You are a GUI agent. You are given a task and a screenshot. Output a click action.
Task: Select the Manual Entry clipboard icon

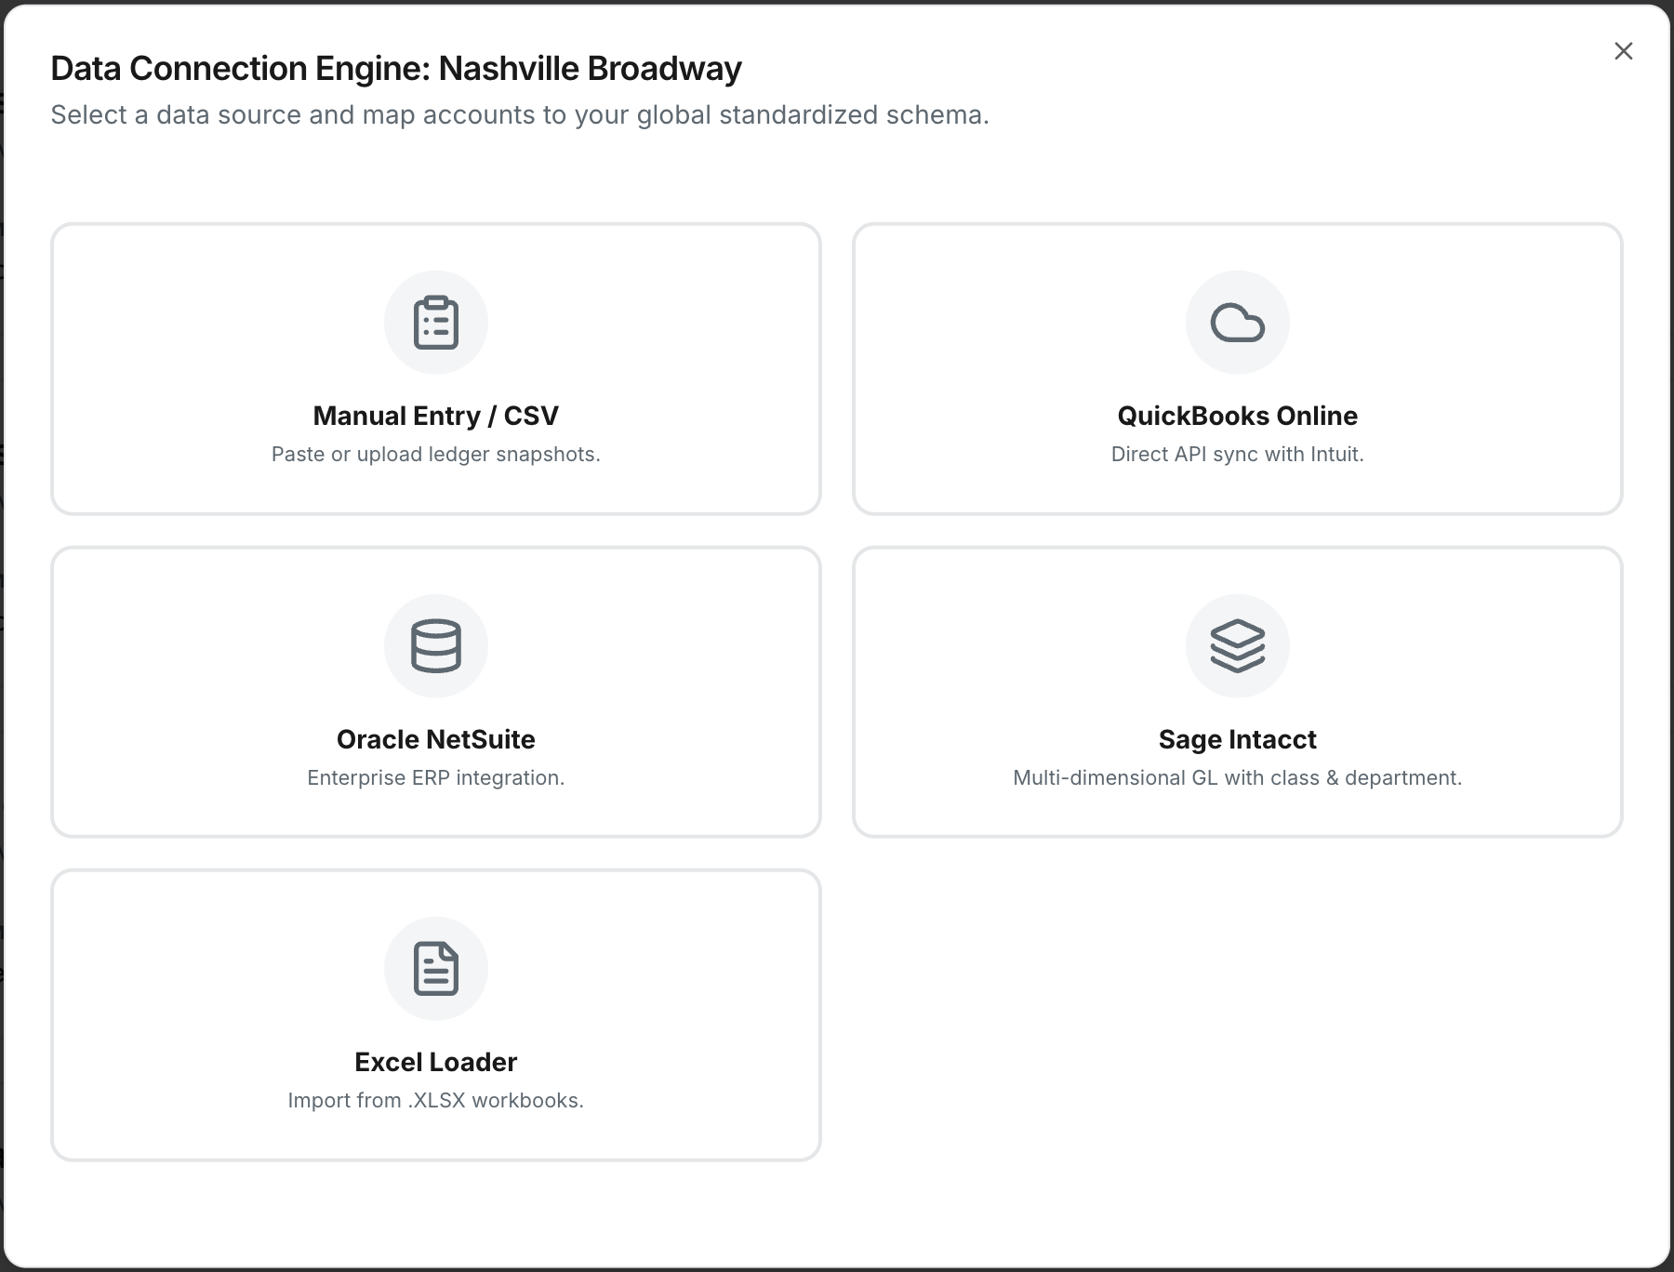[435, 322]
